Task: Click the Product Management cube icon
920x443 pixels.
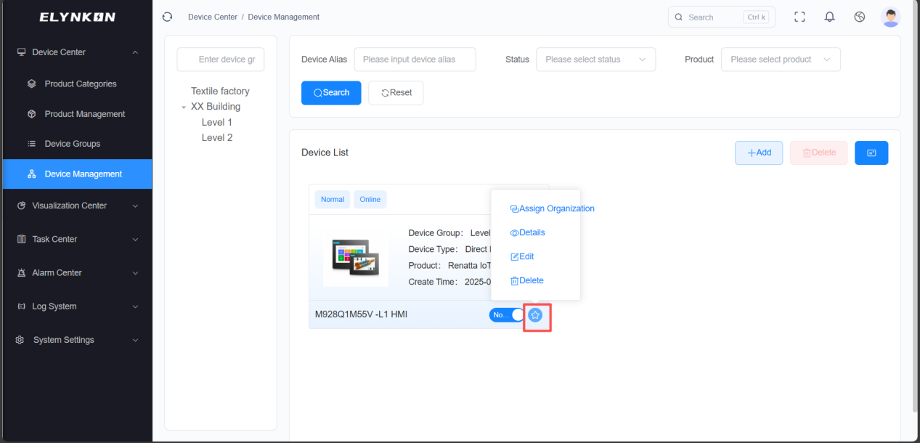Action: [31, 114]
